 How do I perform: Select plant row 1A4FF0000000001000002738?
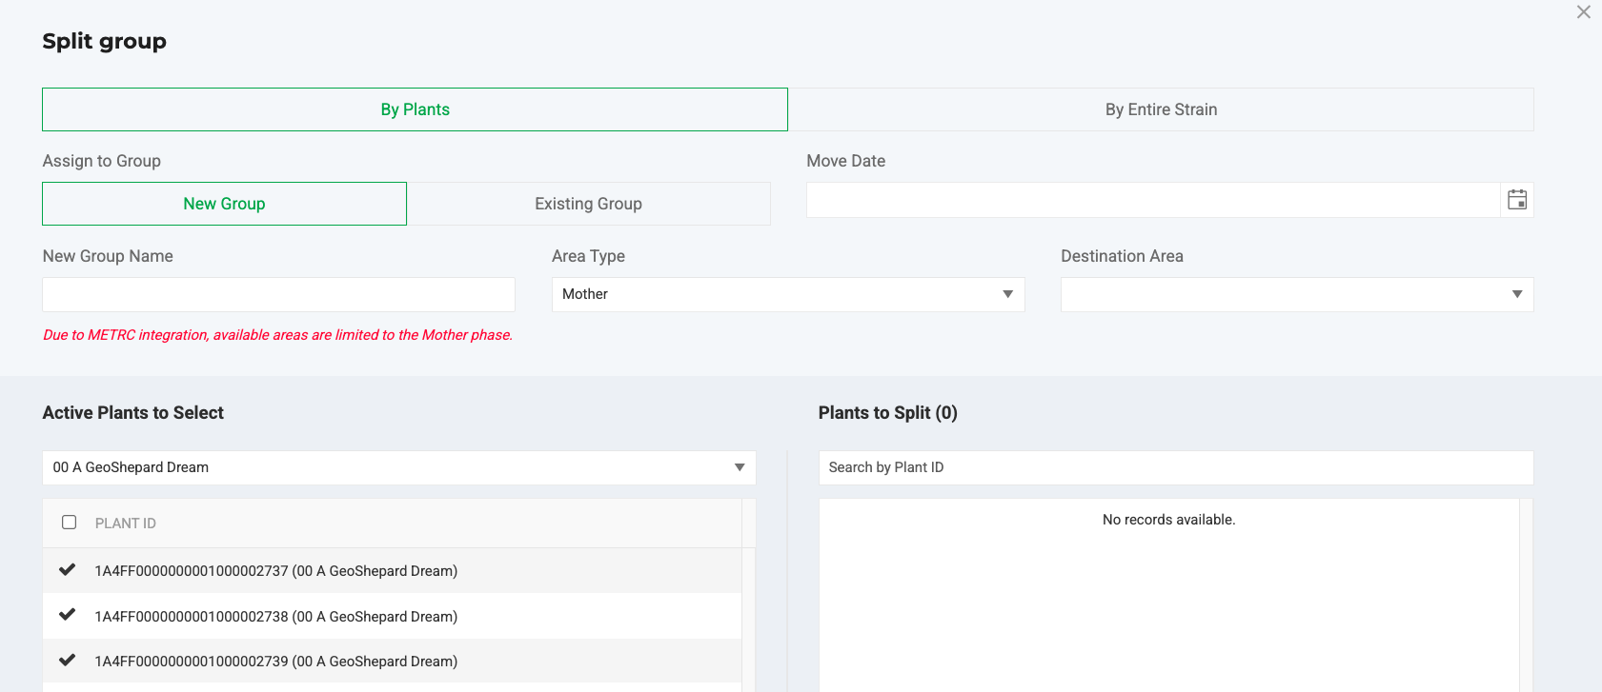(276, 617)
